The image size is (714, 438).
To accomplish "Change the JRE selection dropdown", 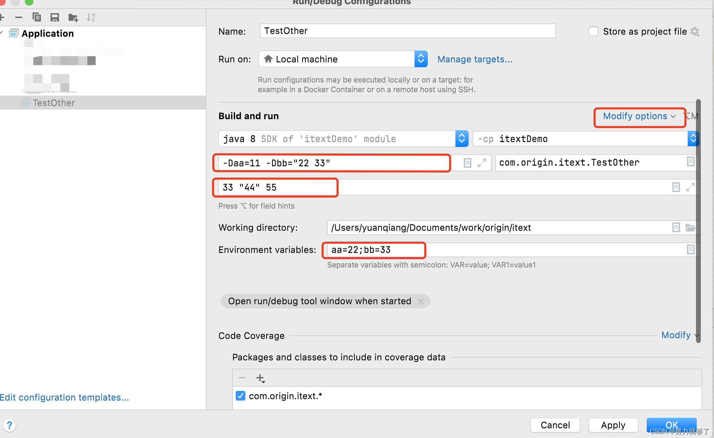I will point(462,139).
